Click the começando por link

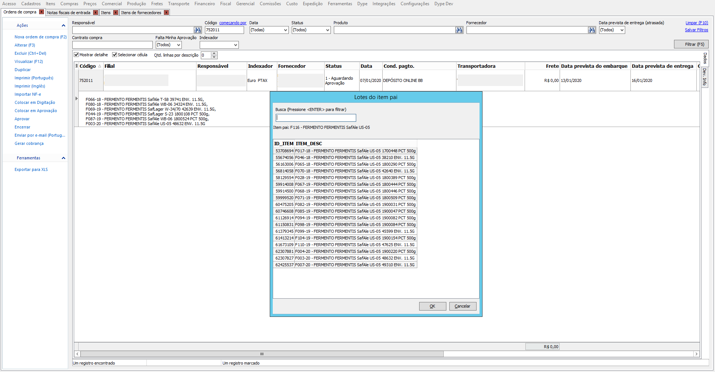tap(233, 23)
